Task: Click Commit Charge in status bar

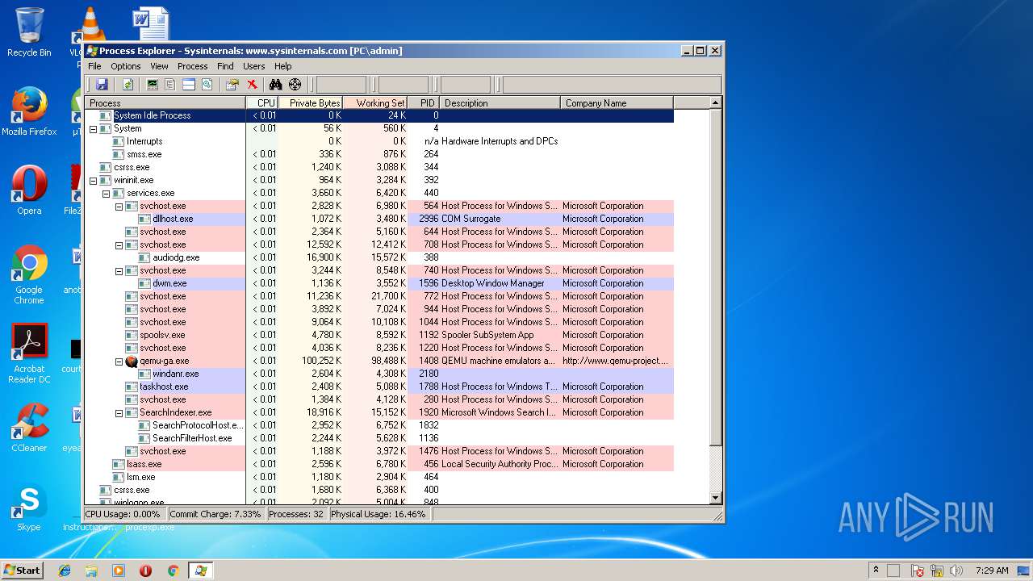Action: [x=215, y=514]
